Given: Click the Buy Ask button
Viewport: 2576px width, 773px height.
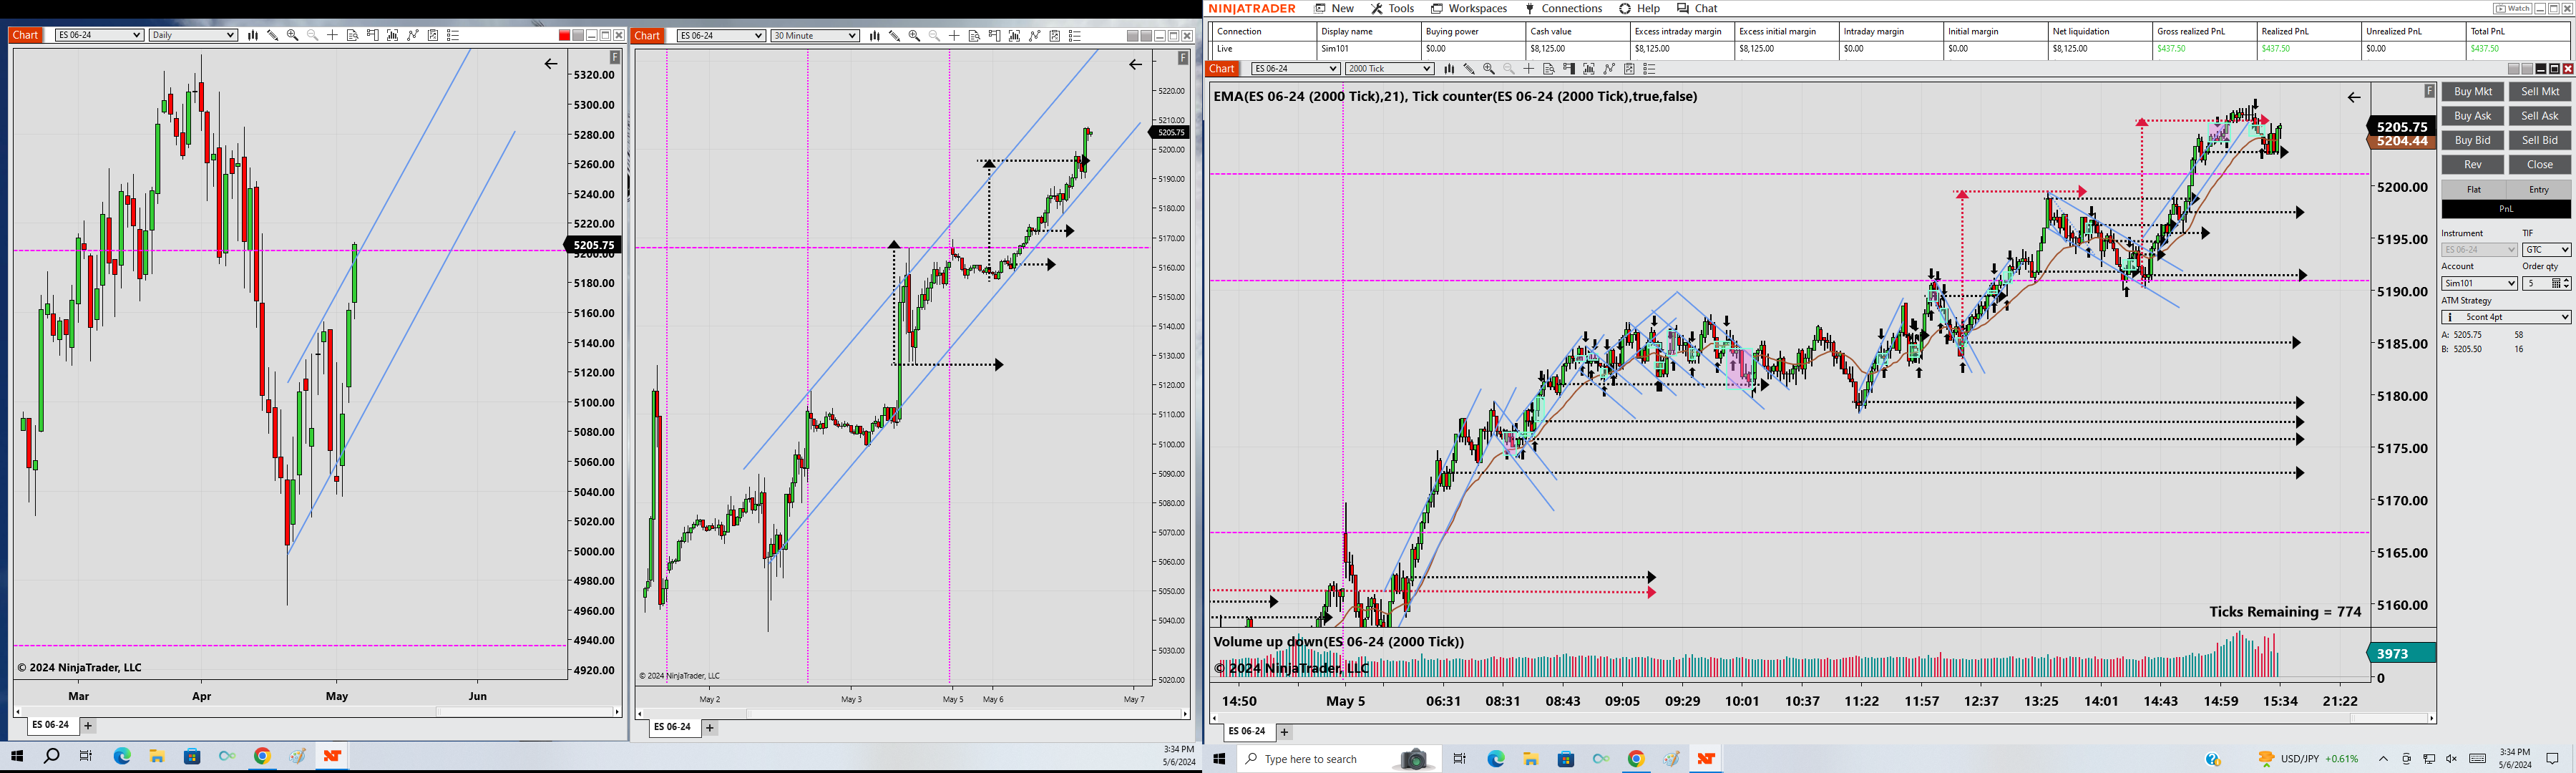Looking at the screenshot, I should [x=2473, y=116].
